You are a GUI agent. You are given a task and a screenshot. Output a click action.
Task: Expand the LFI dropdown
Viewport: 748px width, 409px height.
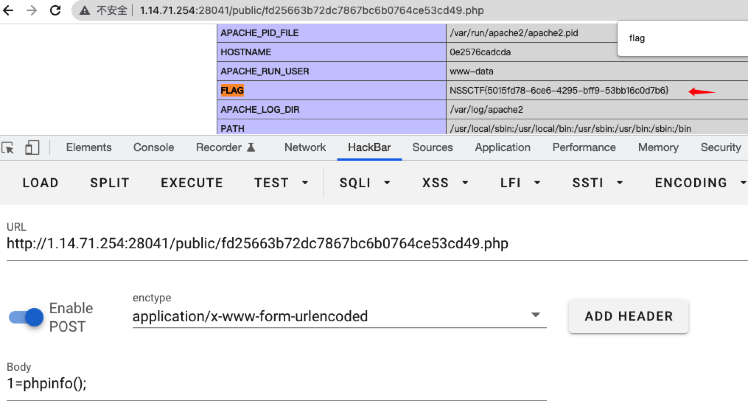coord(520,183)
